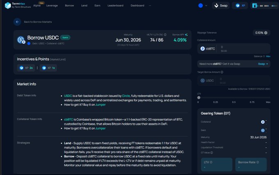
Task: Click the MLTV / LLTV info icon
Action: (165, 35)
